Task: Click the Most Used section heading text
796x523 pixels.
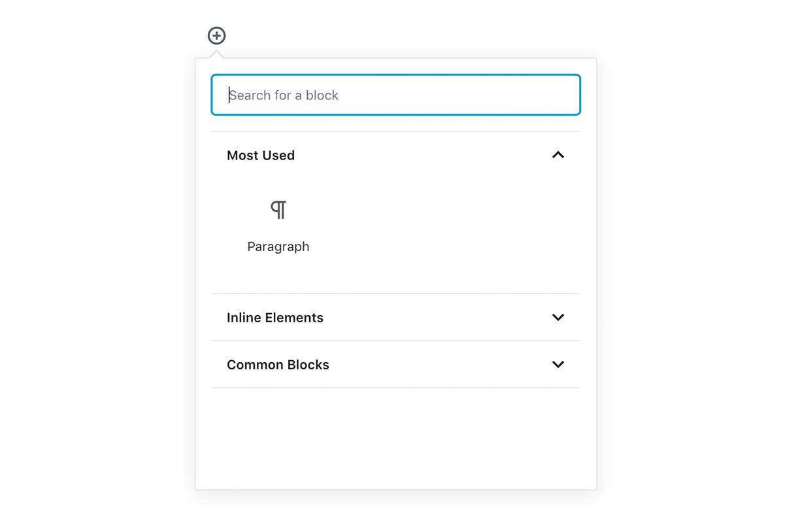Action: click(261, 155)
